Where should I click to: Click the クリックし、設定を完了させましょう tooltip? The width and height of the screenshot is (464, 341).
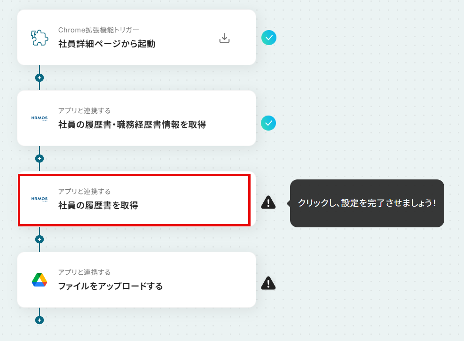click(x=367, y=203)
